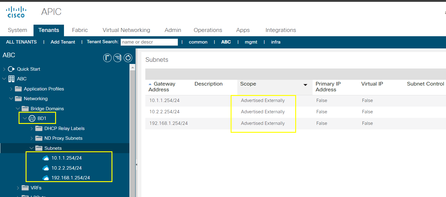The width and height of the screenshot is (446, 197).
Task: Open the ABC tenant link in submenu
Action: tap(226, 42)
